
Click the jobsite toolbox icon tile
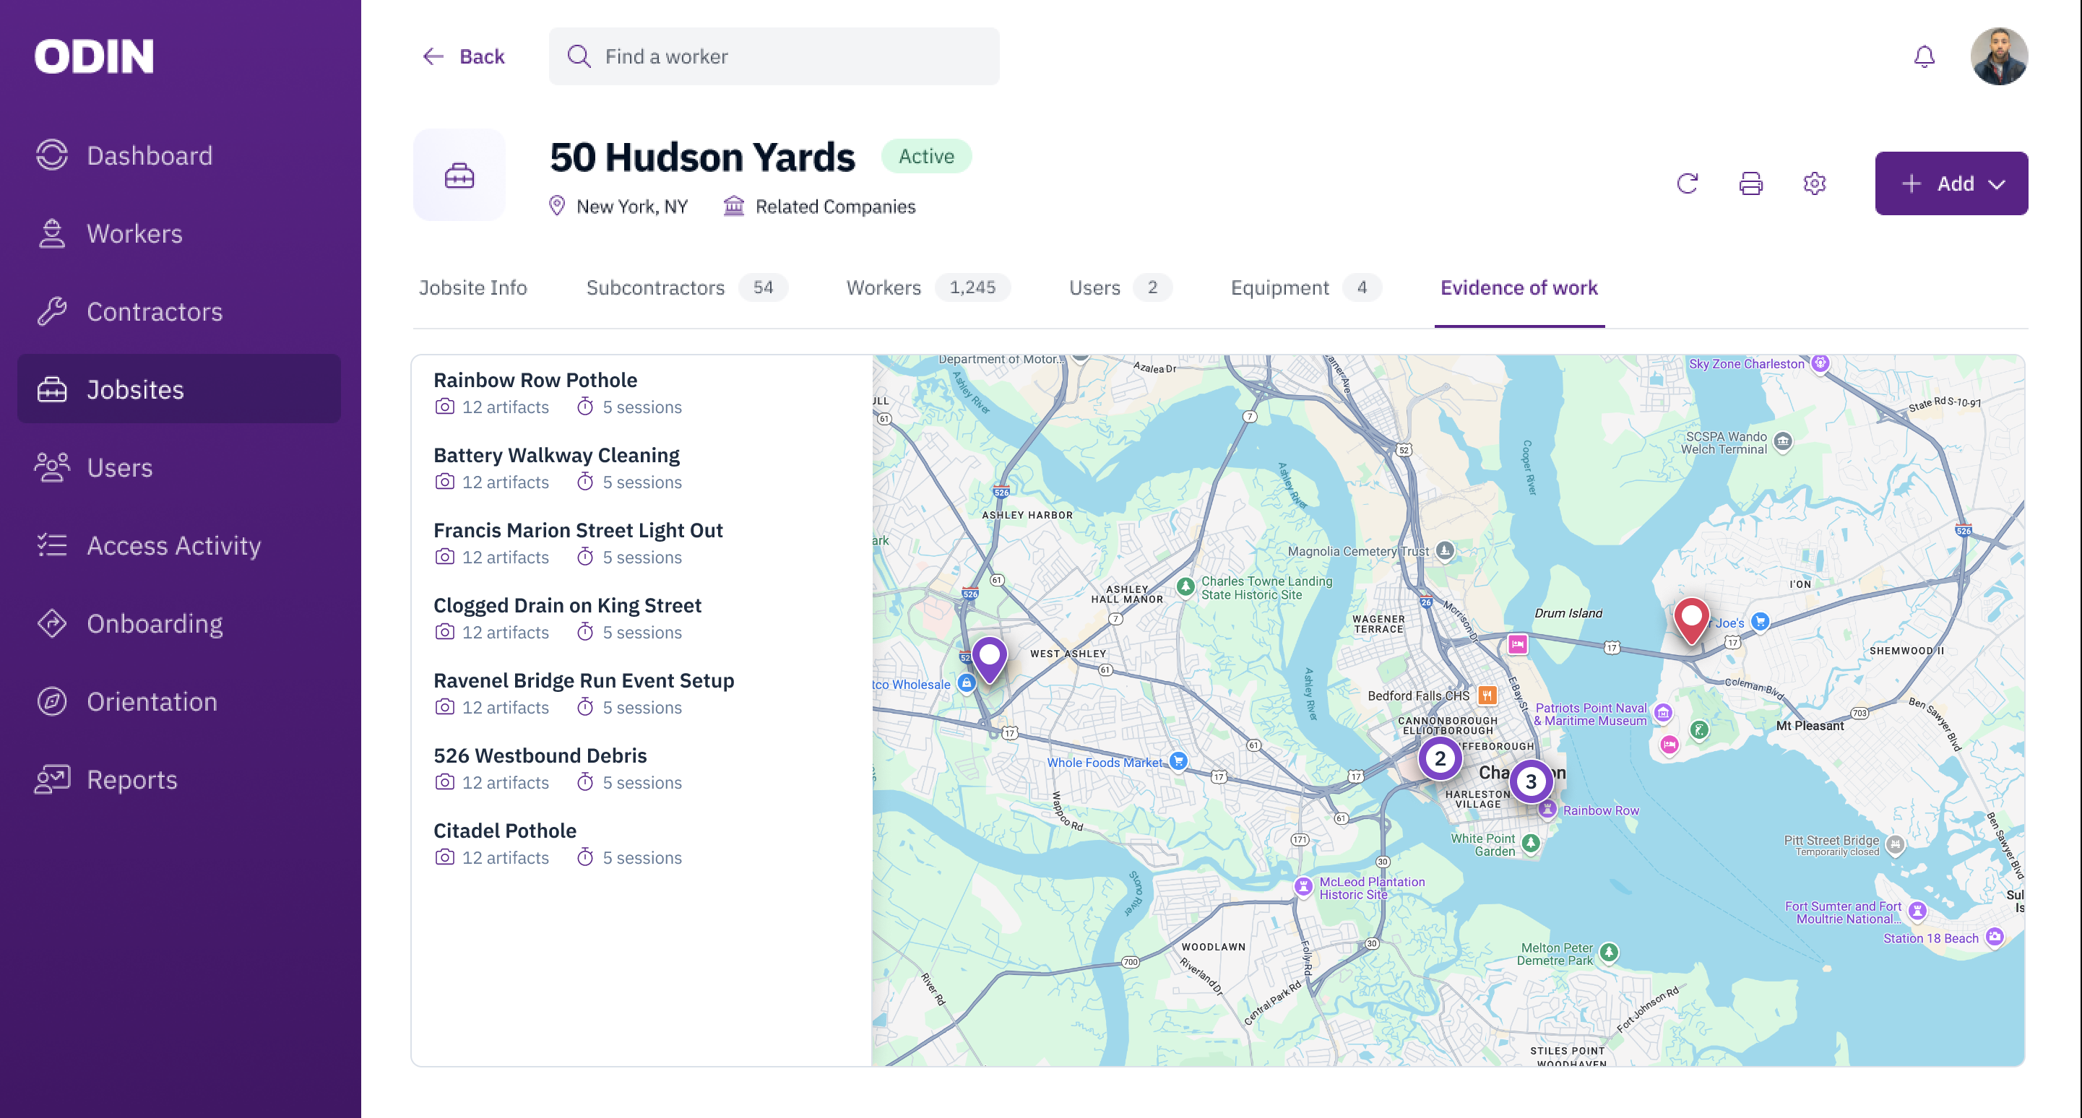pyautogui.click(x=459, y=175)
